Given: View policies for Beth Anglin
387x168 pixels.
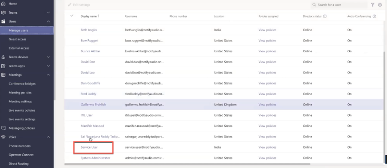Looking at the screenshot, I should tap(267, 30).
